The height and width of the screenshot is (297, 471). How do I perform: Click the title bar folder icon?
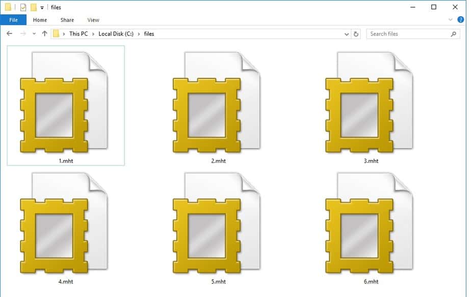point(8,7)
